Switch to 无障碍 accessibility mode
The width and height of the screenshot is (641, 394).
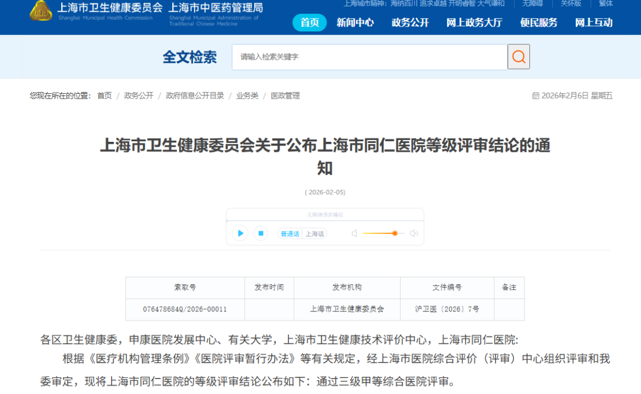pyautogui.click(x=532, y=4)
